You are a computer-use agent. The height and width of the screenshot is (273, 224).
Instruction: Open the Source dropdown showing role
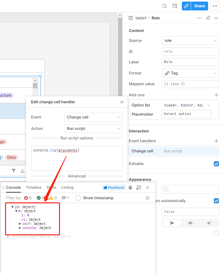point(190,41)
